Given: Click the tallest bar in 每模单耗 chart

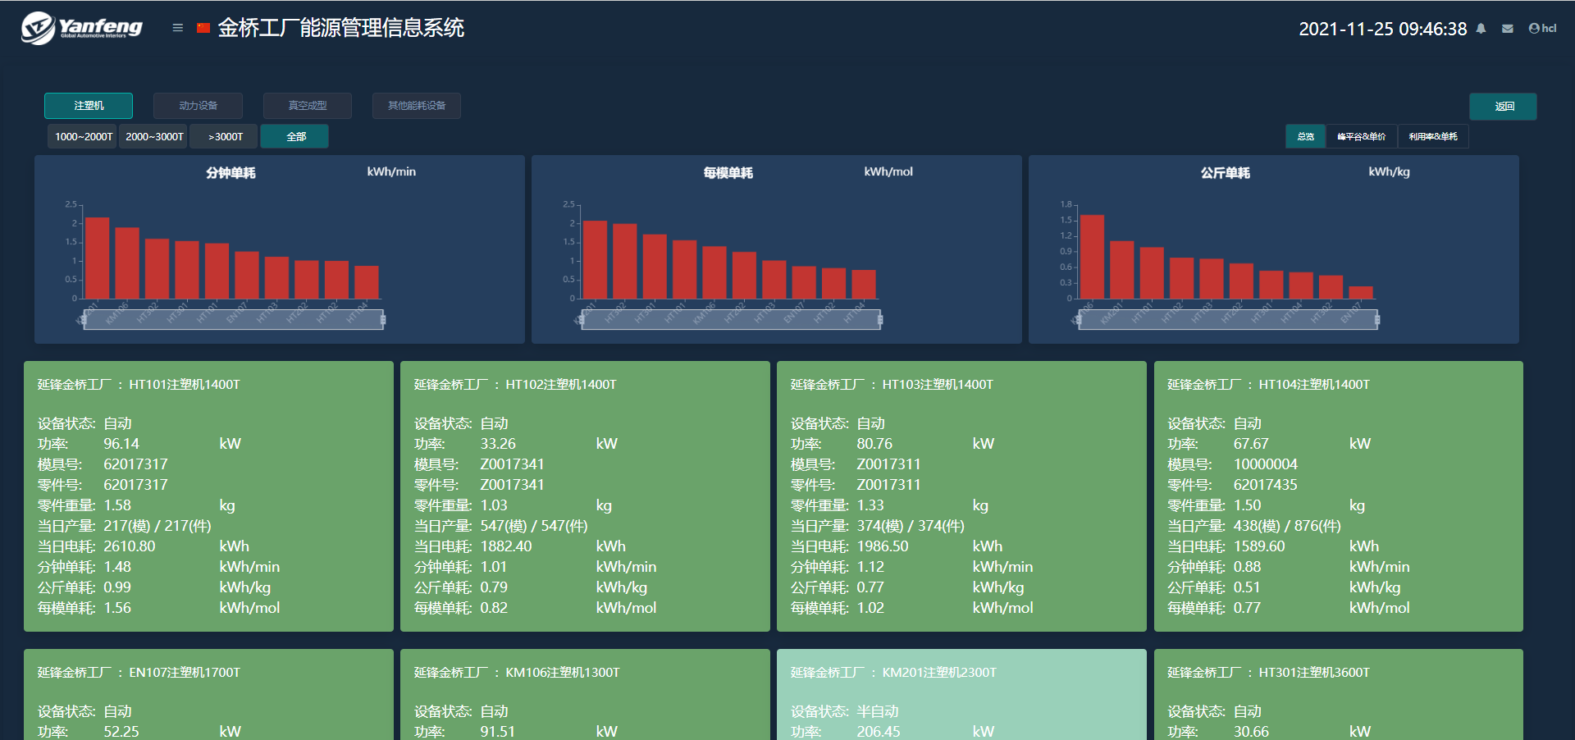Looking at the screenshot, I should [x=595, y=259].
